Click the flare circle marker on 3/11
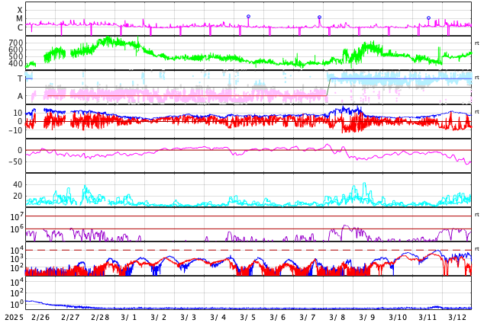The height and width of the screenshot is (323, 484). point(428,18)
